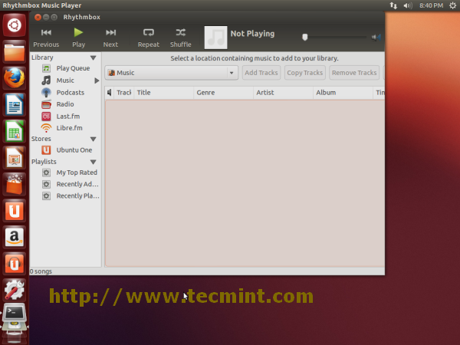Screen dimensions: 460x345
Task: Open Amazon launcher icon
Action: 14,237
